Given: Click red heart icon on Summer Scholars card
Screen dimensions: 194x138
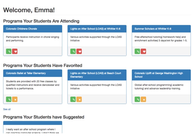Looking at the screenshot, I should (x=143, y=51).
